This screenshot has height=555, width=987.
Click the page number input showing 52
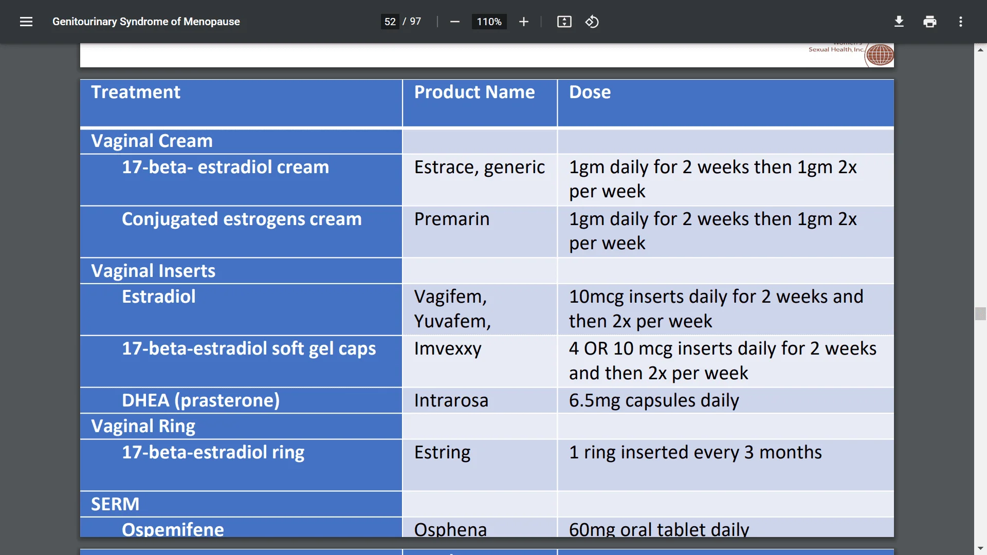pyautogui.click(x=389, y=22)
